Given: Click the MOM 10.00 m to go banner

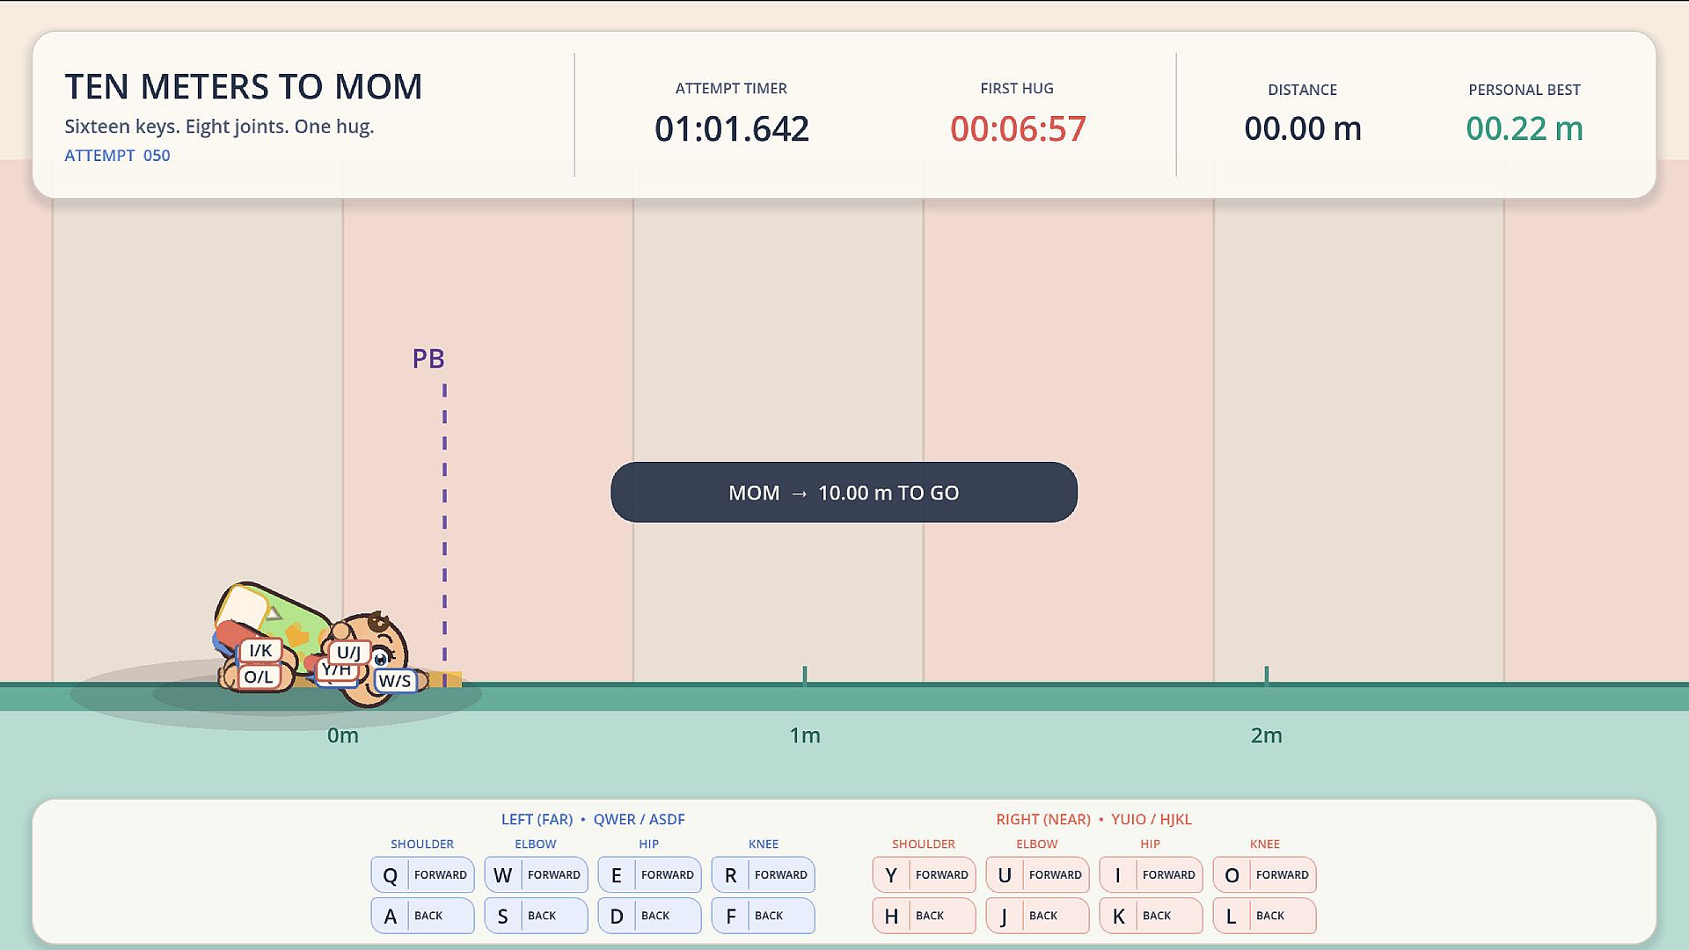Looking at the screenshot, I should point(844,493).
